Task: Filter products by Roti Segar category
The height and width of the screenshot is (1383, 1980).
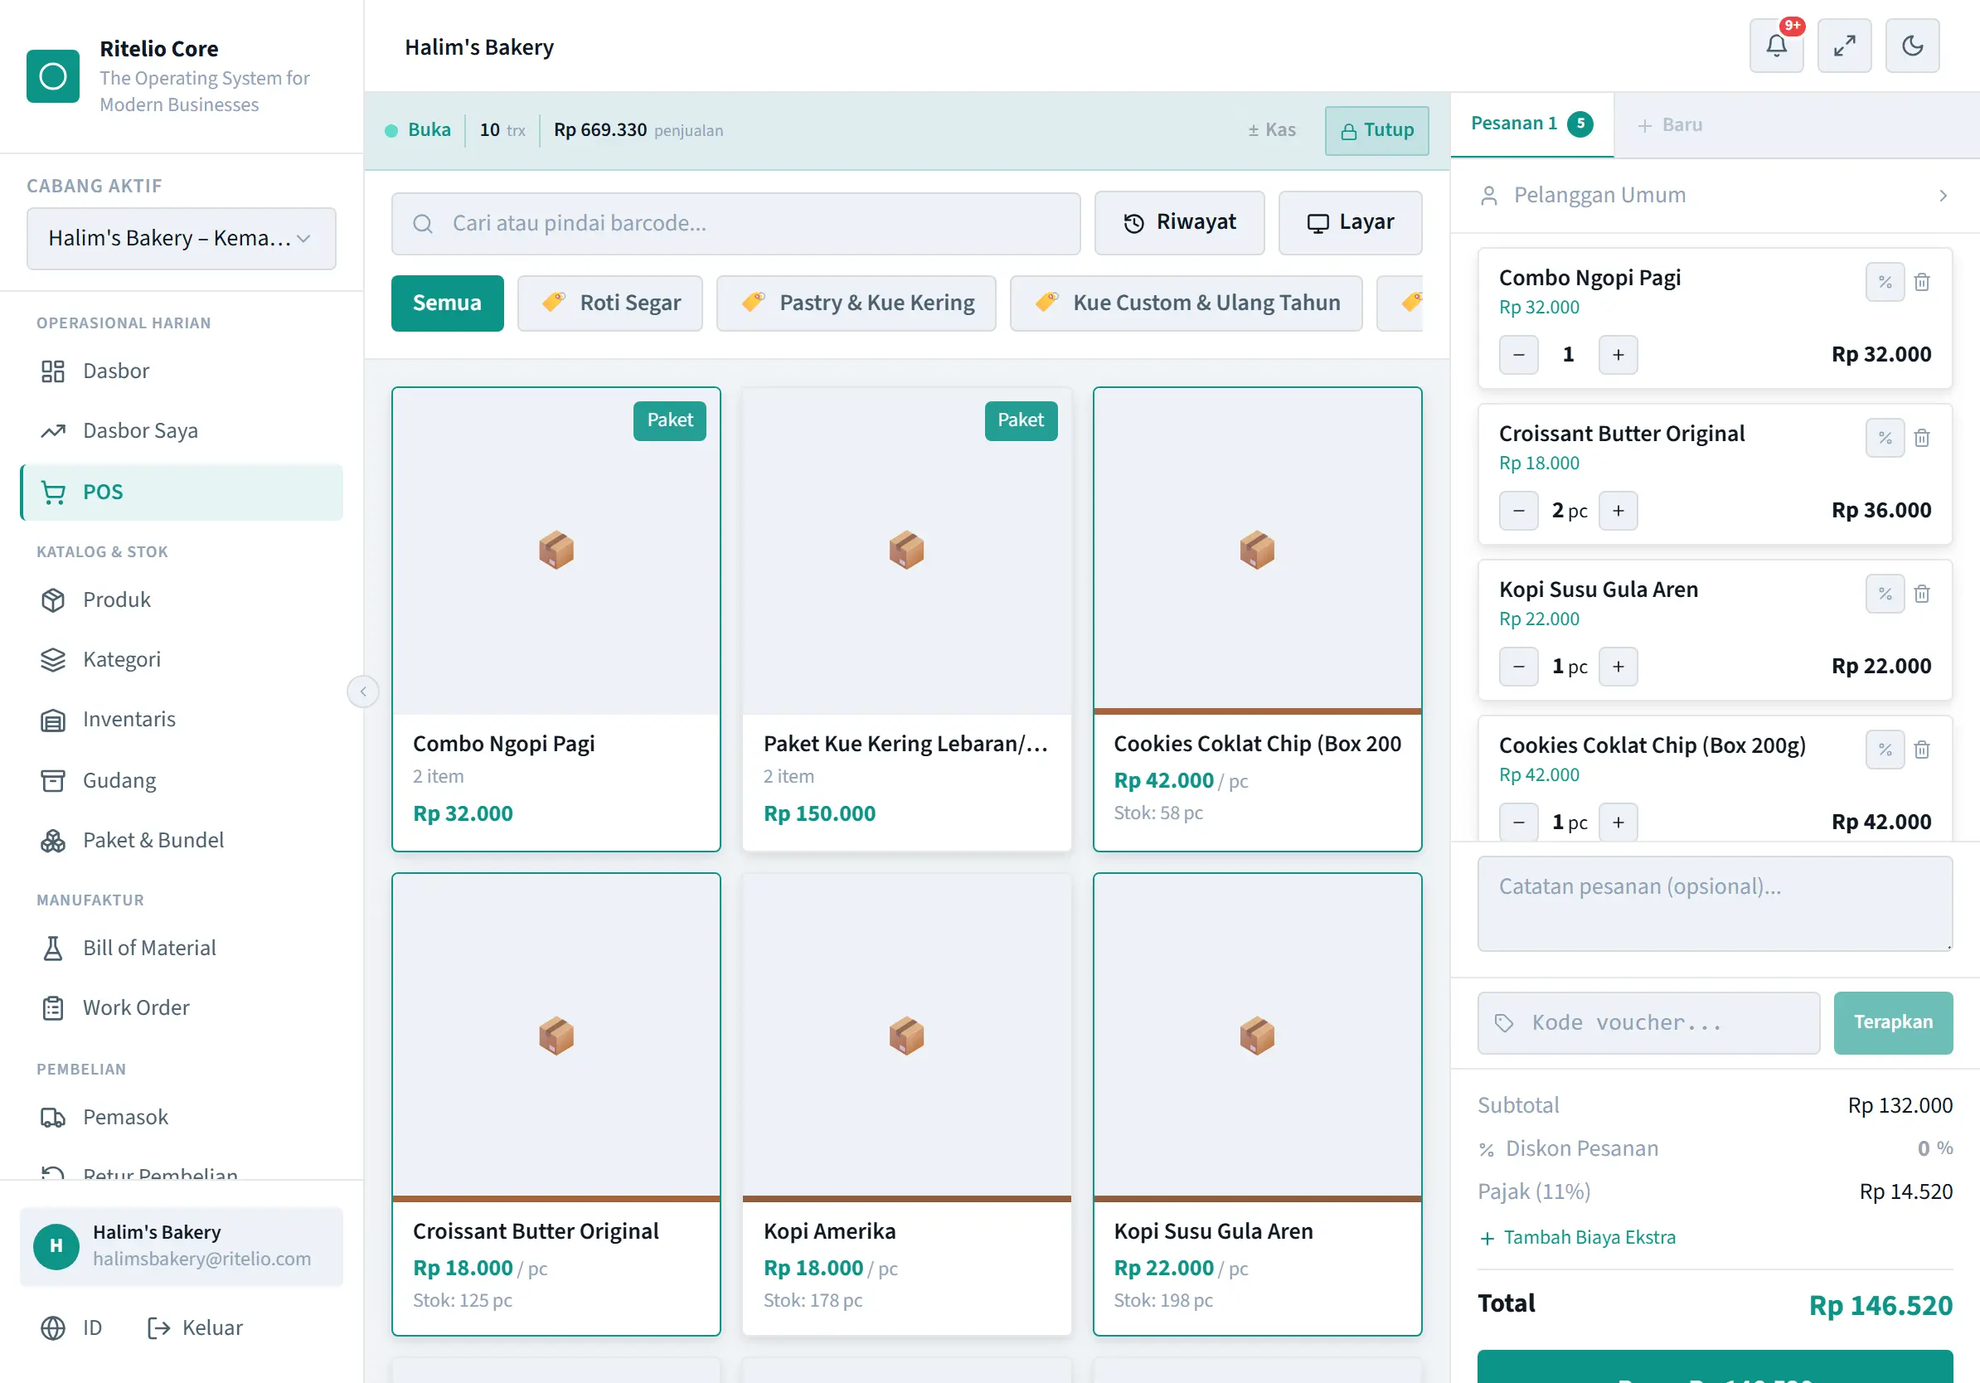Action: (609, 303)
